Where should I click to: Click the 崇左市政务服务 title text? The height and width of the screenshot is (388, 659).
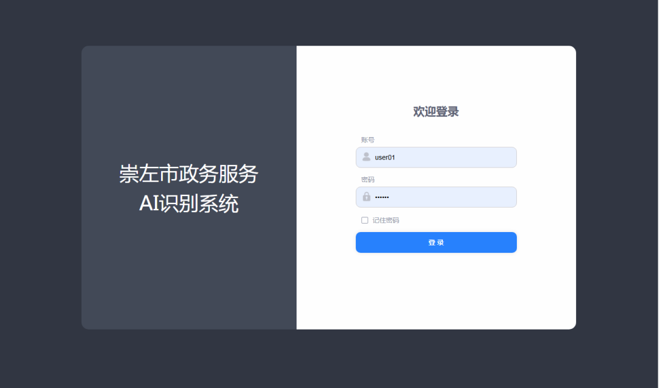pyautogui.click(x=189, y=174)
